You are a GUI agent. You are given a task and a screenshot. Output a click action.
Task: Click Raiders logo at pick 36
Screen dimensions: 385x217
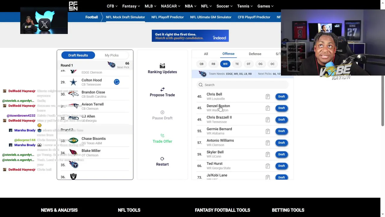(x=73, y=177)
